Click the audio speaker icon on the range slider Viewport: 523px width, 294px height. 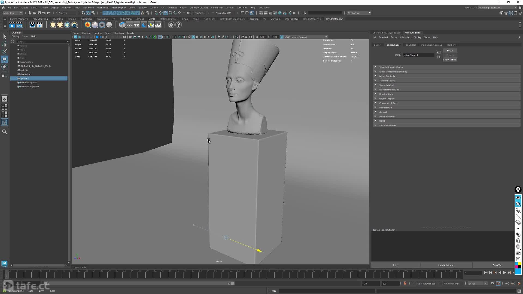pyautogui.click(x=507, y=283)
